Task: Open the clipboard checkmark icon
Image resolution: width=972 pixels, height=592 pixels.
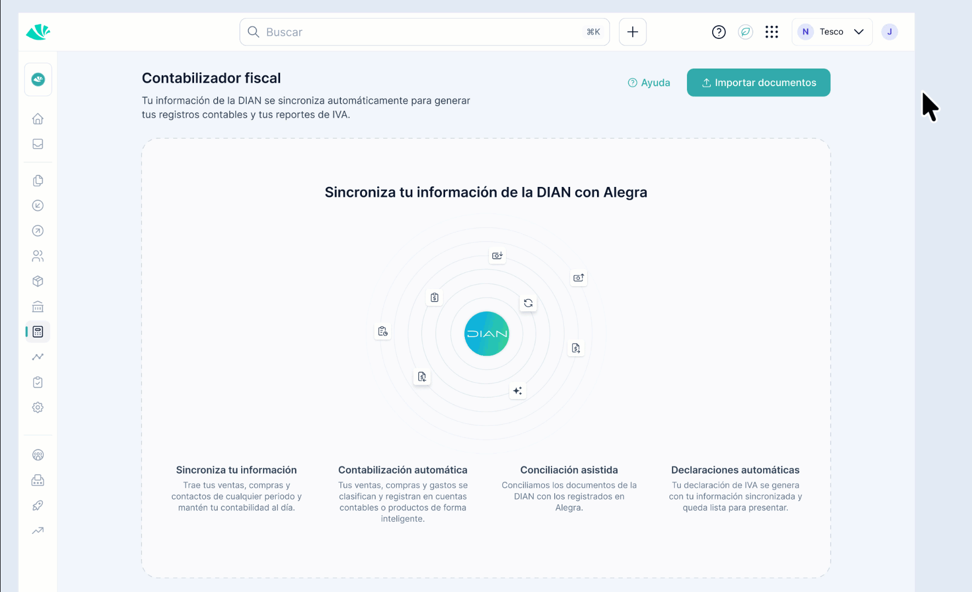Action: [38, 382]
